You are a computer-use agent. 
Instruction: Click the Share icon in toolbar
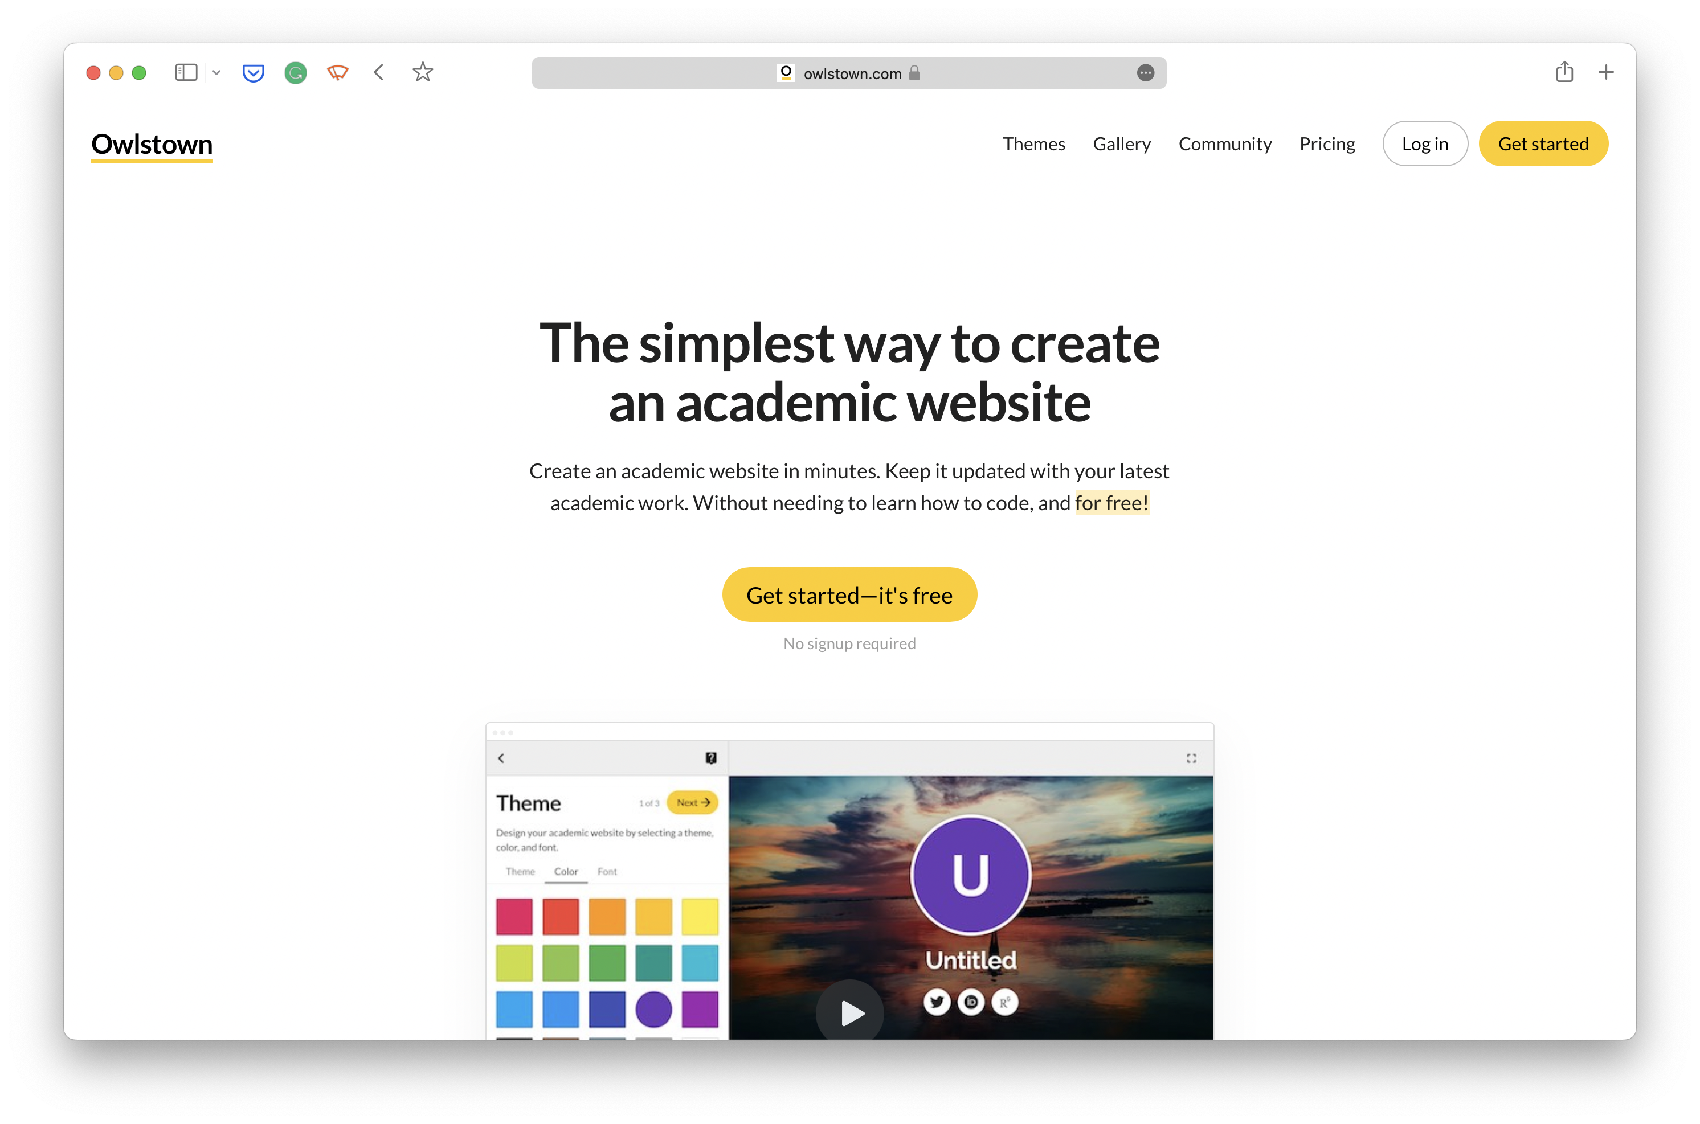(1564, 72)
